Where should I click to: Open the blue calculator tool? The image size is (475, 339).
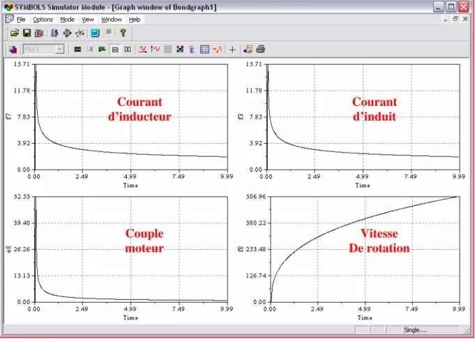click(95, 33)
